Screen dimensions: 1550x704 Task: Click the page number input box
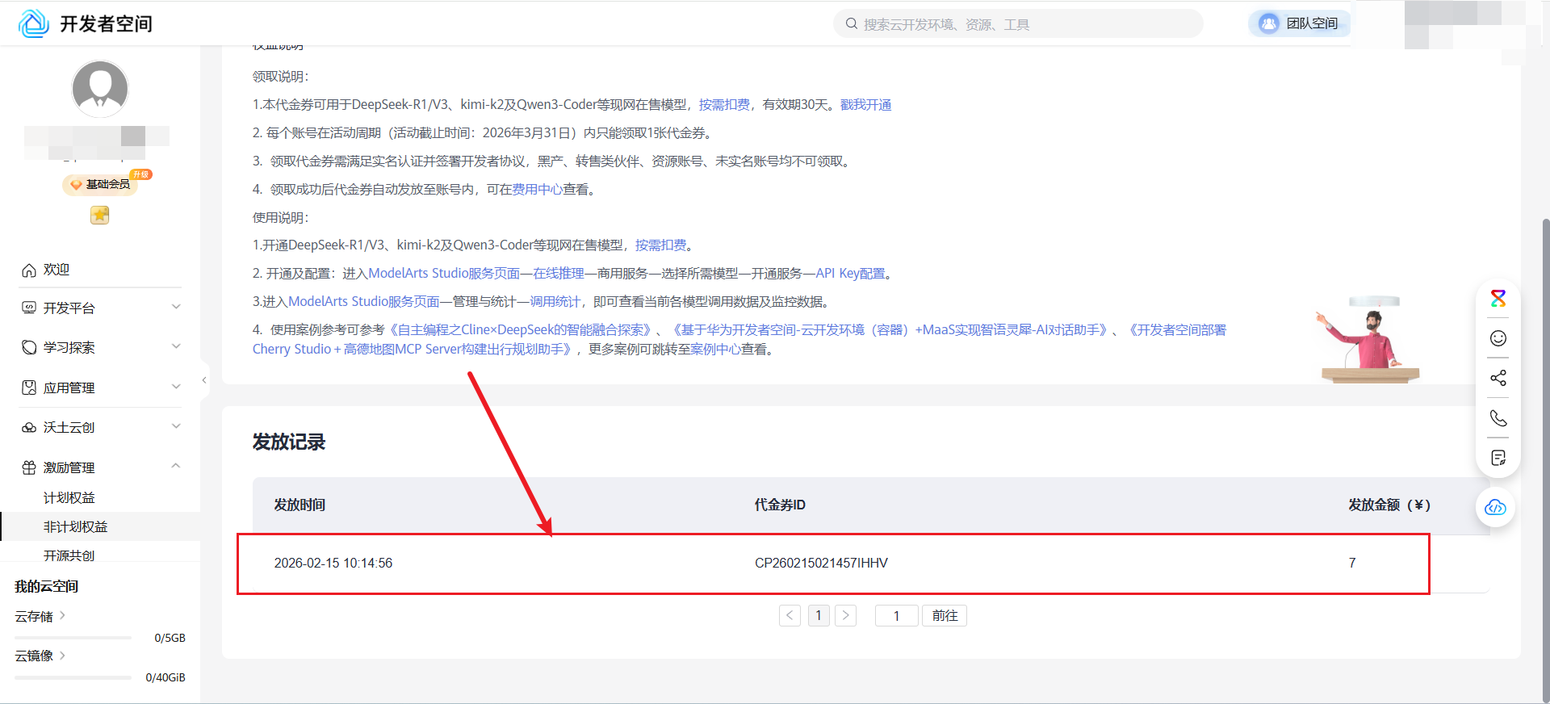896,616
